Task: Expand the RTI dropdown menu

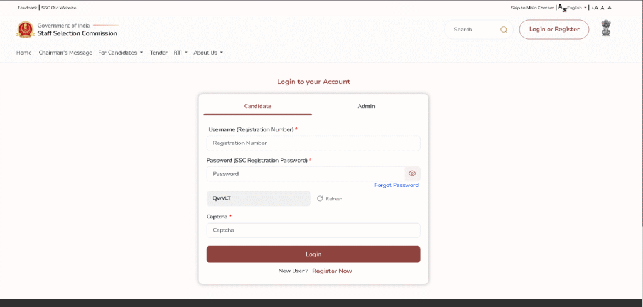Action: [x=180, y=53]
